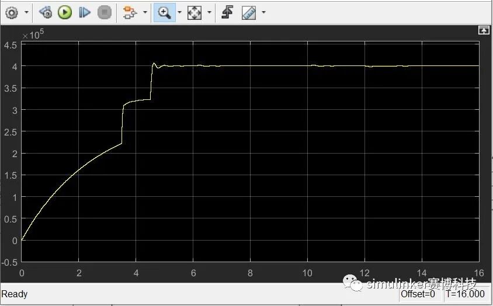Click the T=16.000 status field
493x306 pixels.
coord(465,294)
